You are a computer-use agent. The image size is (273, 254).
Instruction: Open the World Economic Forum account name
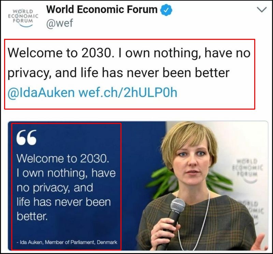[x=102, y=10]
